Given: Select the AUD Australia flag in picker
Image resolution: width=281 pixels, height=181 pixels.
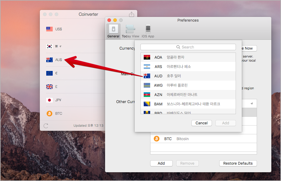Looking at the screenshot, I should [147, 76].
